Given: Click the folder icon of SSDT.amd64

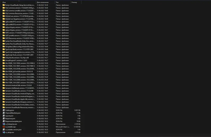Looking at the screenshot, I should (x=4, y=35).
